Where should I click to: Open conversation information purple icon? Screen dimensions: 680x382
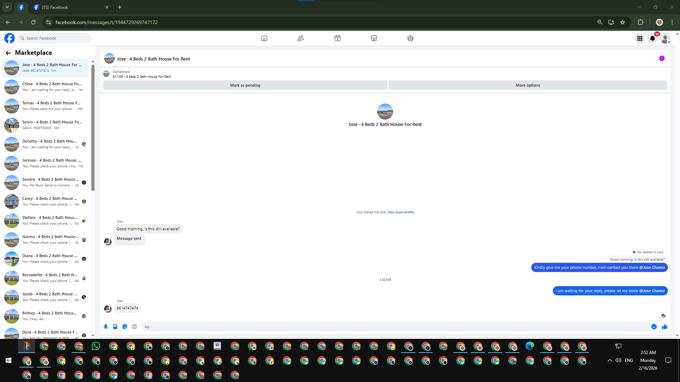click(662, 59)
